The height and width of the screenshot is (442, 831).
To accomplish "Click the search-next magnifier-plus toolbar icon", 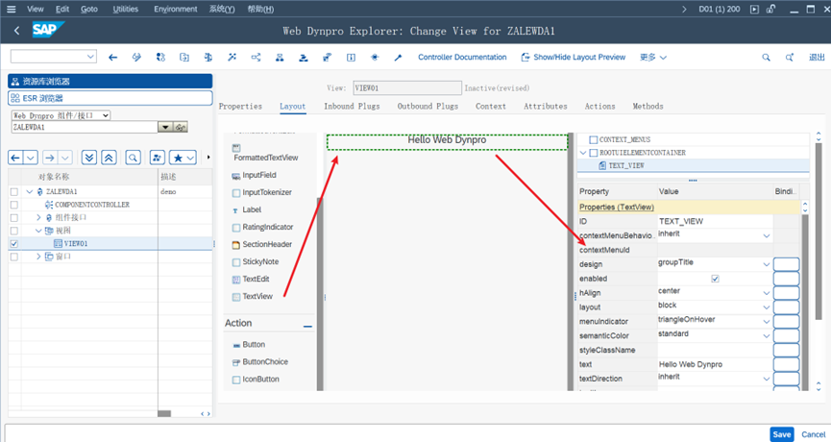I will point(790,58).
